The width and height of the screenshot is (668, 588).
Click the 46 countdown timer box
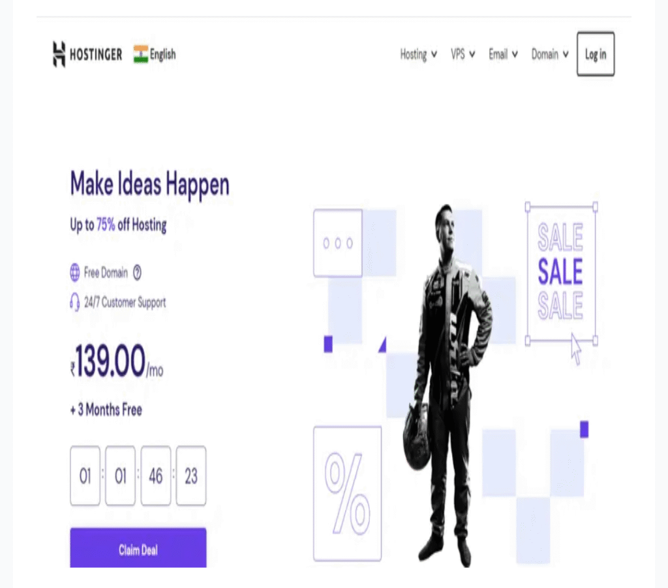point(156,476)
